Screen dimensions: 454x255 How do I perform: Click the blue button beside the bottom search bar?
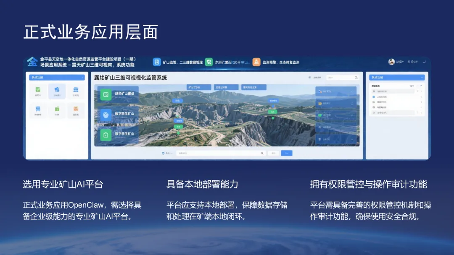(287, 153)
